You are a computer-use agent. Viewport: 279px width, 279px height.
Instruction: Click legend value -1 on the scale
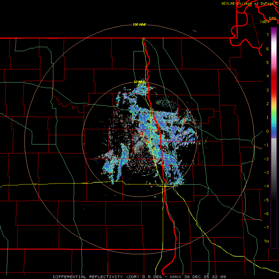click(266, 145)
